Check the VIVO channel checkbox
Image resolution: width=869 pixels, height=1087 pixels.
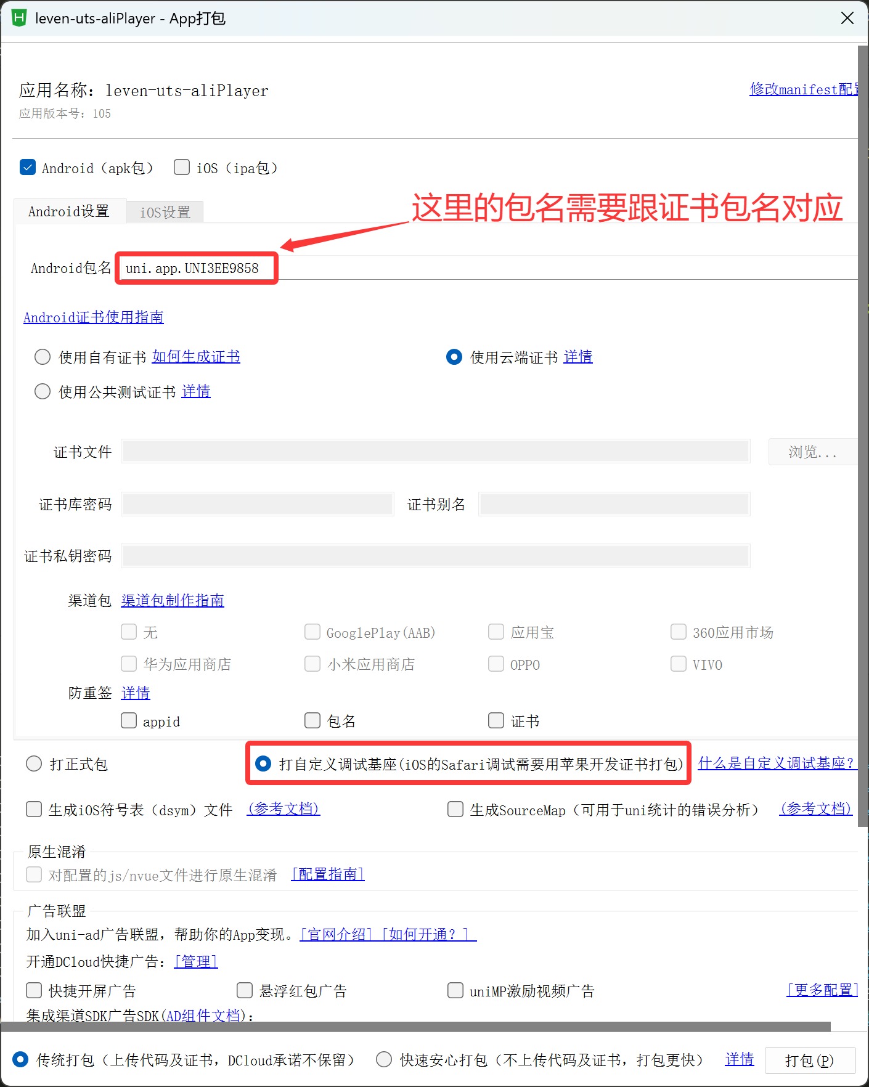coord(679,664)
